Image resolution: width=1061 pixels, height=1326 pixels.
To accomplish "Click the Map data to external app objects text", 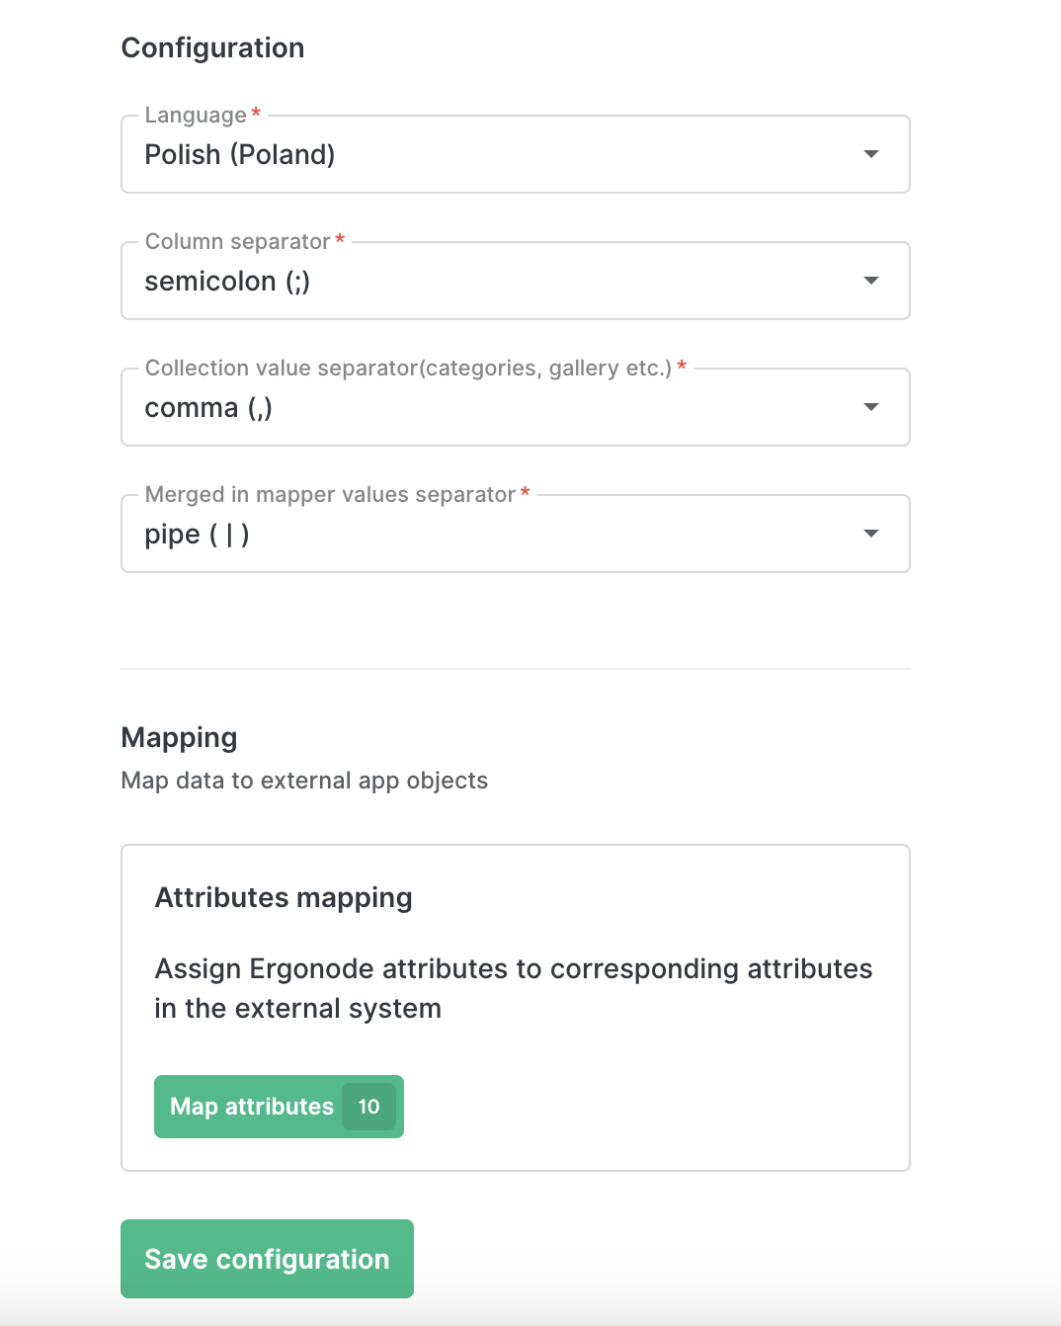I will point(304,781).
